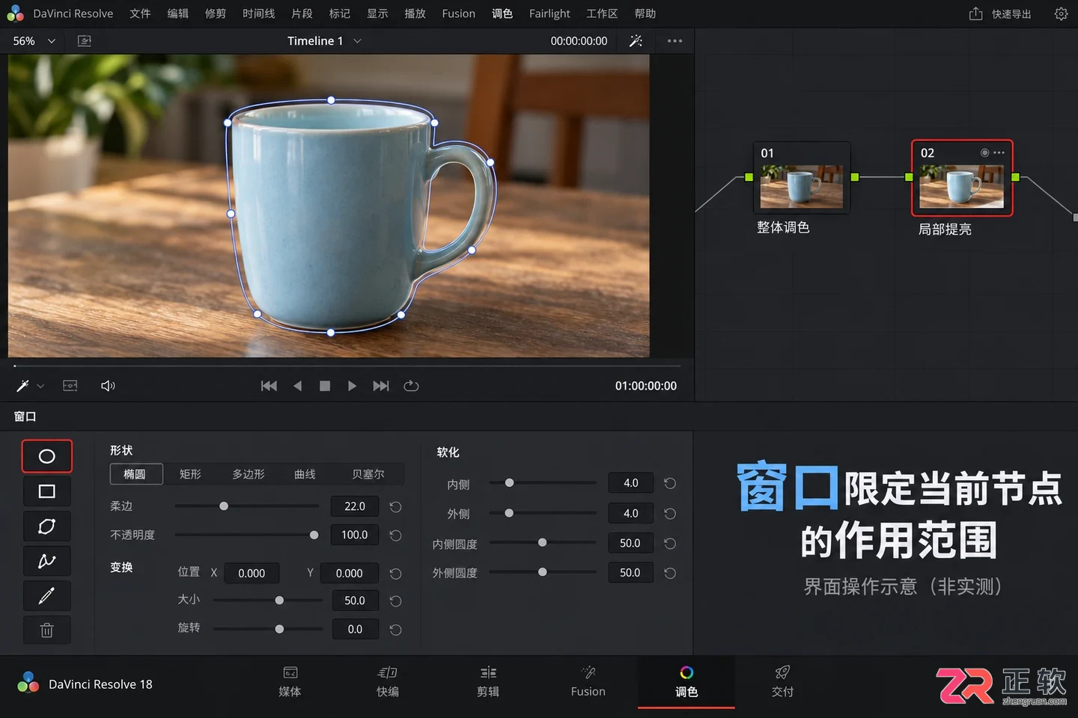Click the 00:00:00:00 timecode display
Image resolution: width=1078 pixels, height=718 pixels.
579,41
